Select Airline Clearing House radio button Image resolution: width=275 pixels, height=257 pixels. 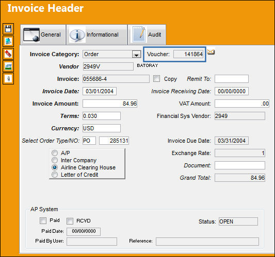point(55,167)
